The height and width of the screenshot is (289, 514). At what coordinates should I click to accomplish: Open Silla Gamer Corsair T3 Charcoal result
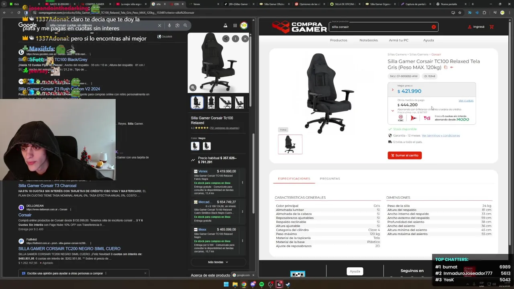point(47,186)
